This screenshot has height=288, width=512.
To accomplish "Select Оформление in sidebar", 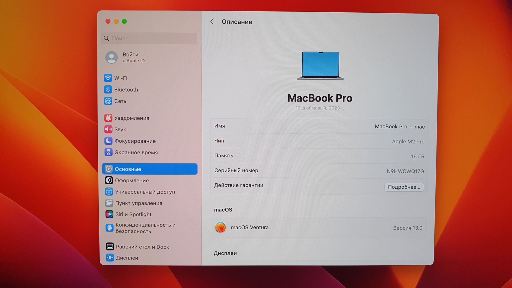I will [x=132, y=180].
